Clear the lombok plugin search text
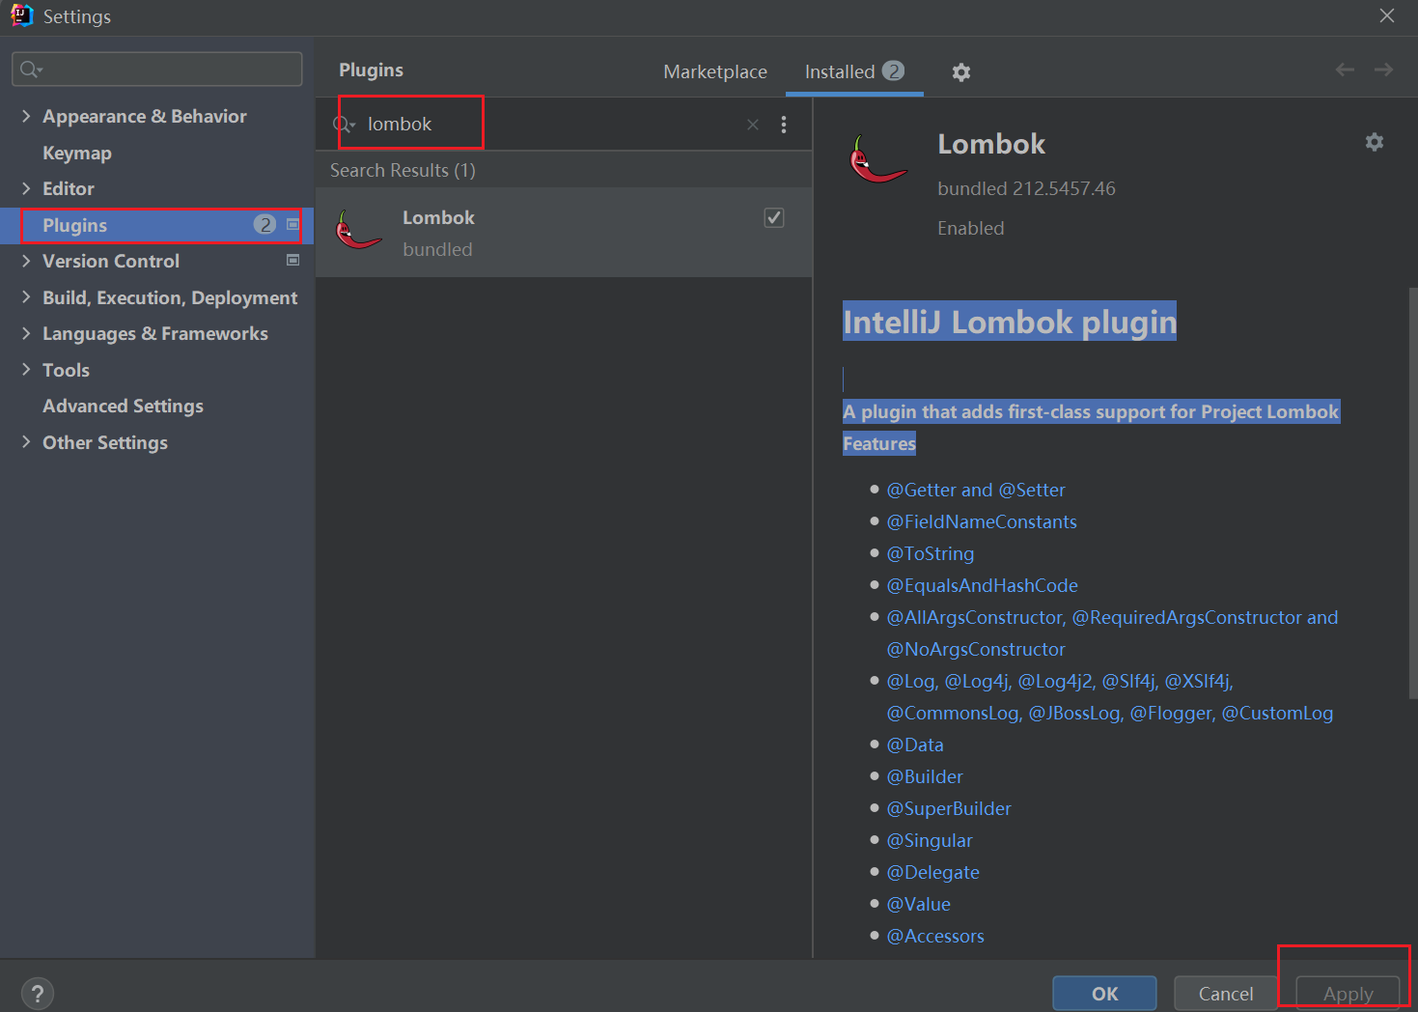 point(753,125)
